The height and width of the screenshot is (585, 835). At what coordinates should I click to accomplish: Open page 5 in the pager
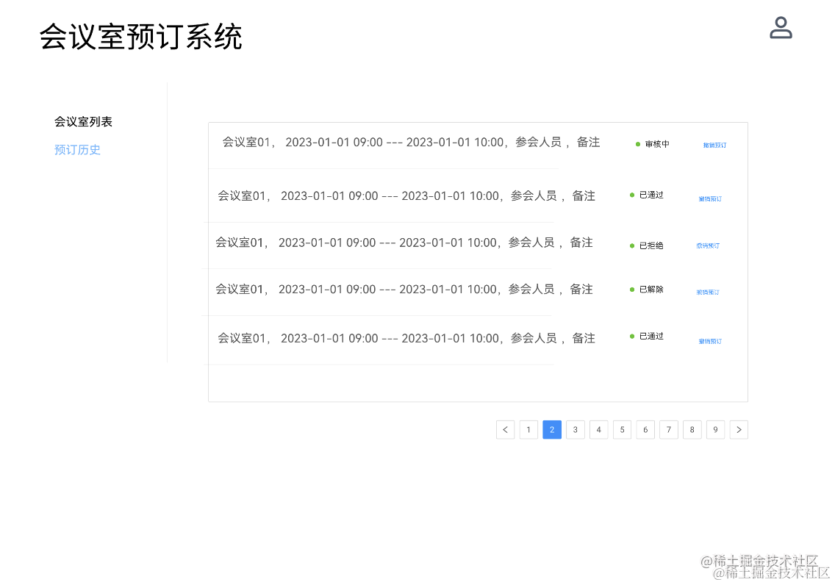pyautogui.click(x=622, y=430)
